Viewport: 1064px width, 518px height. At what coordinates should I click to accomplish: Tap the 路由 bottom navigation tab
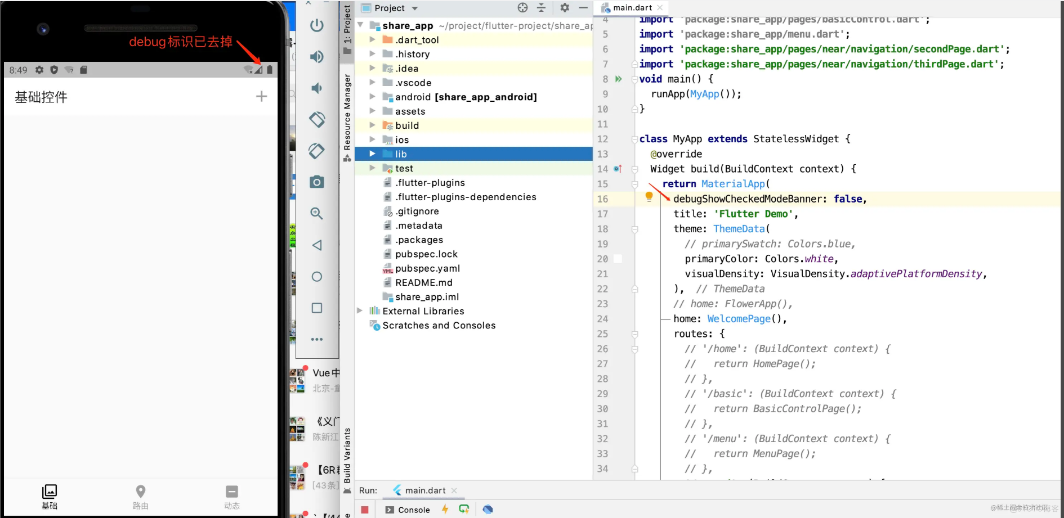pos(141,497)
